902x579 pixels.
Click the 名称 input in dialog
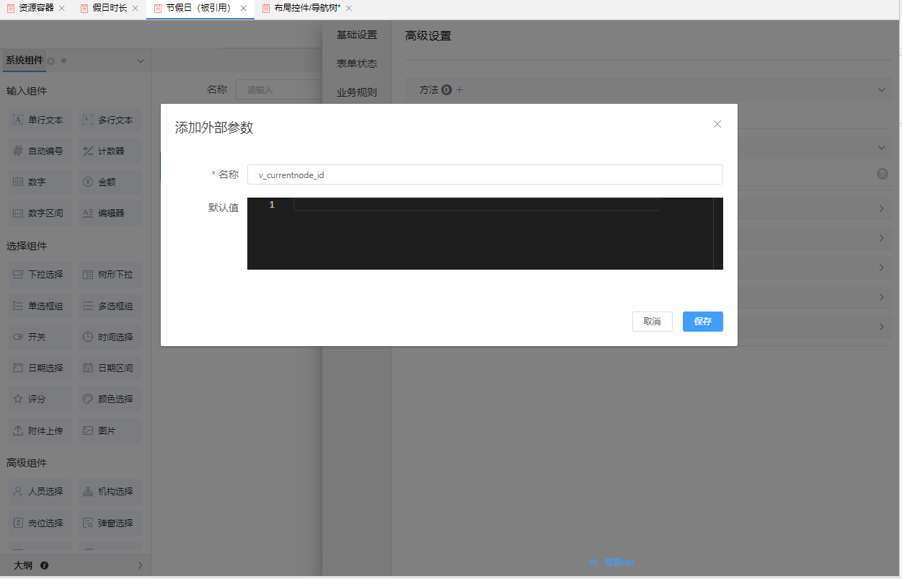[485, 174]
